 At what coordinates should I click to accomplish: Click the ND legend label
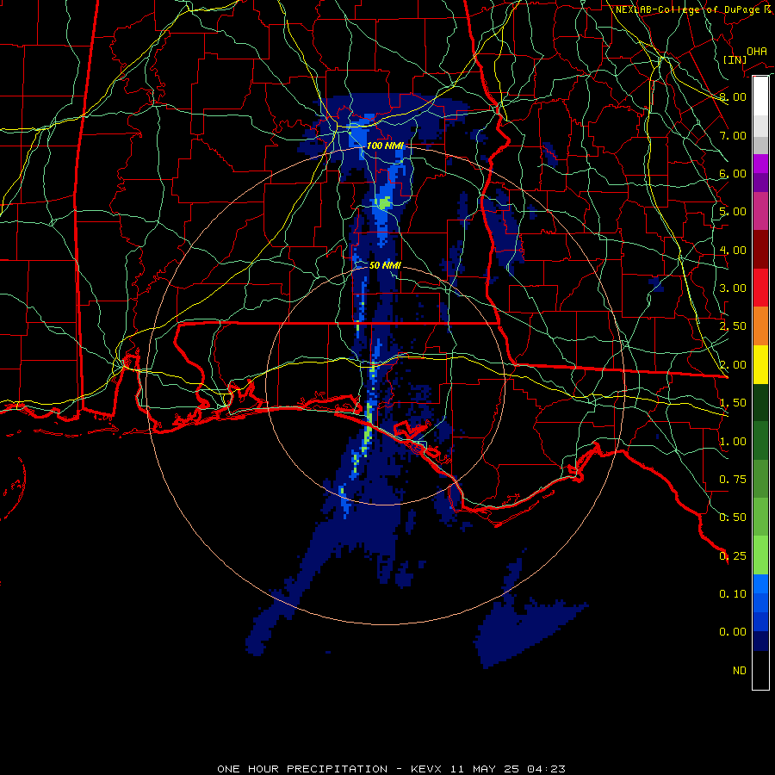coord(740,671)
